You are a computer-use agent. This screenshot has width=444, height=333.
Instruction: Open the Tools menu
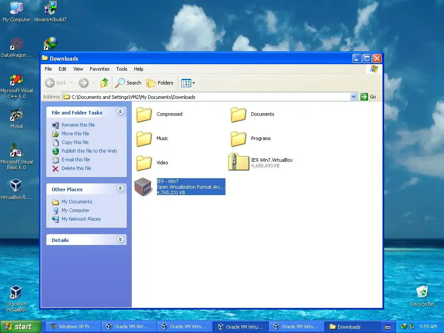(x=122, y=69)
